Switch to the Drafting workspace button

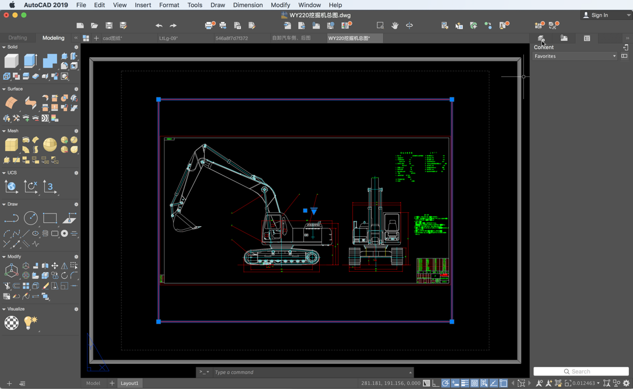(19, 37)
